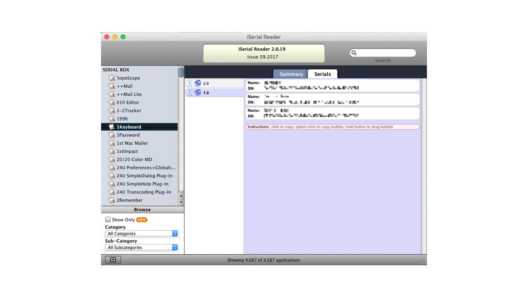
Task: Click the sidebar scrollbar thumb
Action: click(x=181, y=73)
